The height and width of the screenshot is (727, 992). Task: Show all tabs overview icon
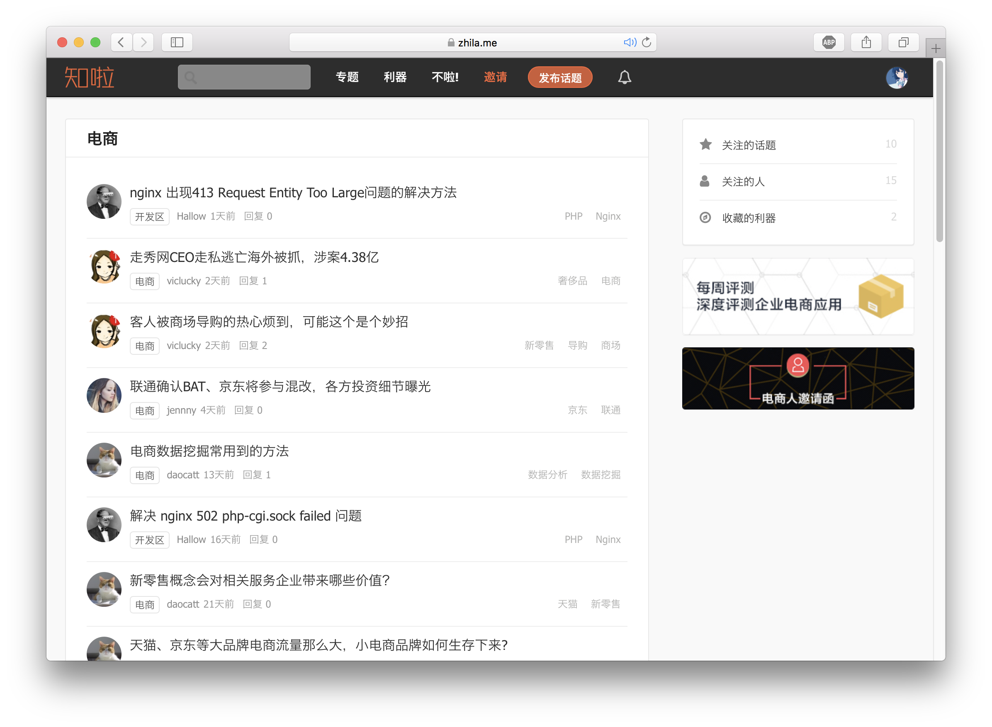pyautogui.click(x=903, y=42)
